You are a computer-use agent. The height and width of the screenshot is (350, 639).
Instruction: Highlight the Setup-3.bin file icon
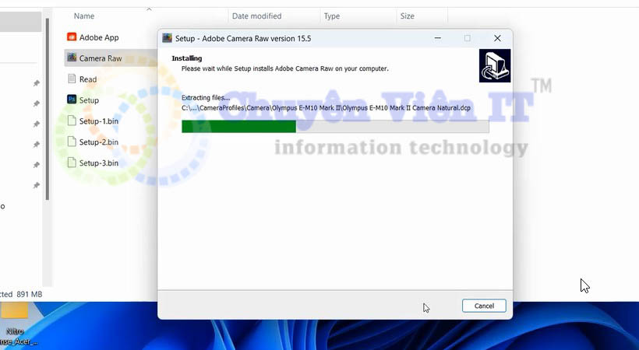coord(72,163)
